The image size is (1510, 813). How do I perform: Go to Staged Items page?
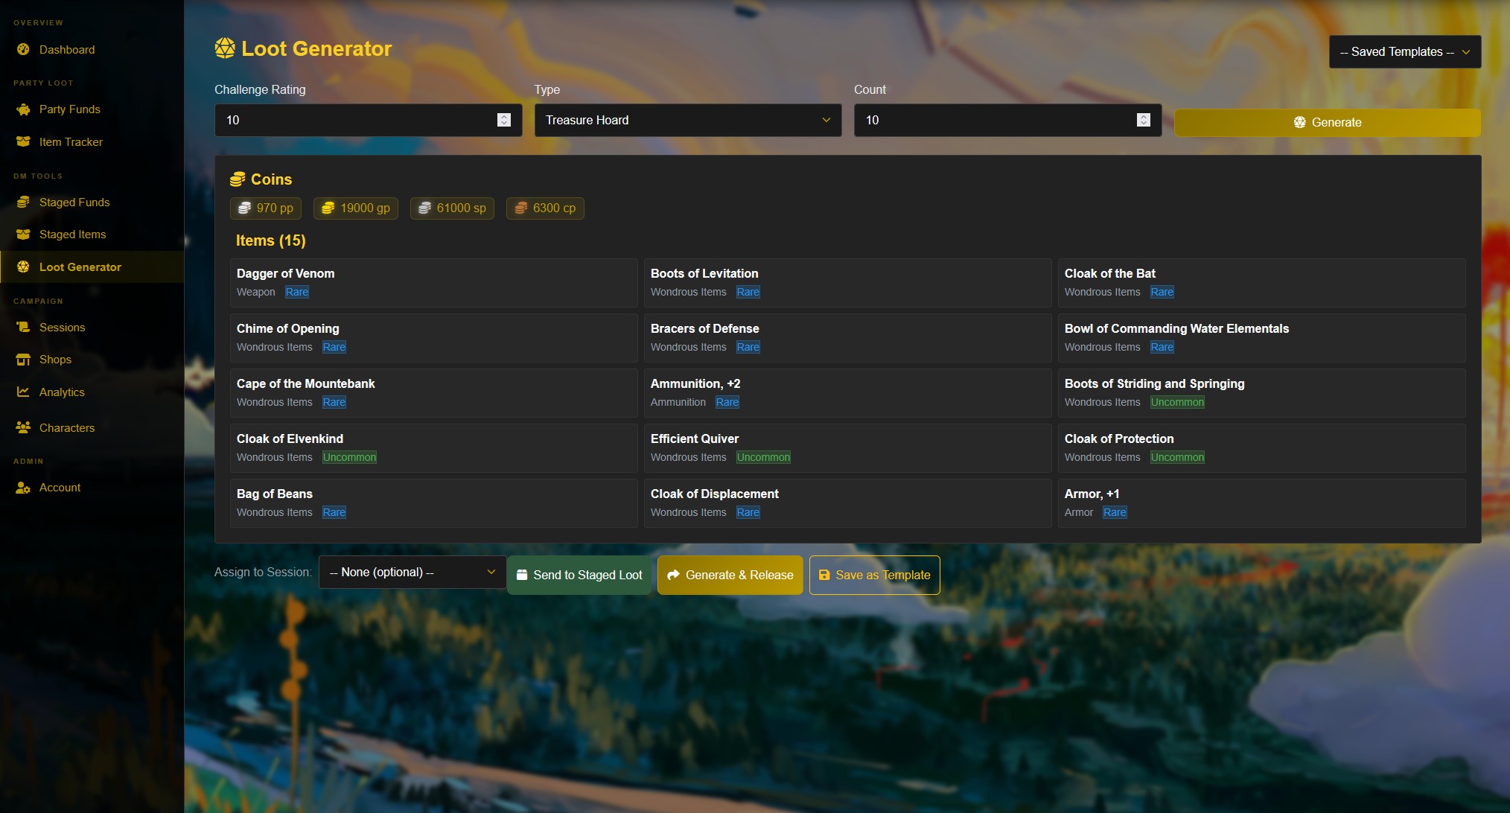(x=72, y=235)
